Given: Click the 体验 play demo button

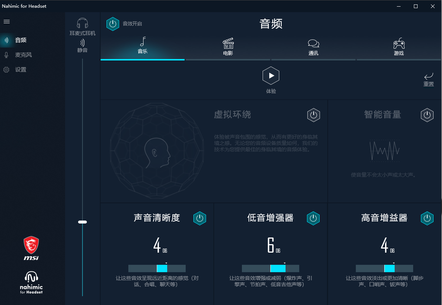Looking at the screenshot, I should [x=271, y=76].
